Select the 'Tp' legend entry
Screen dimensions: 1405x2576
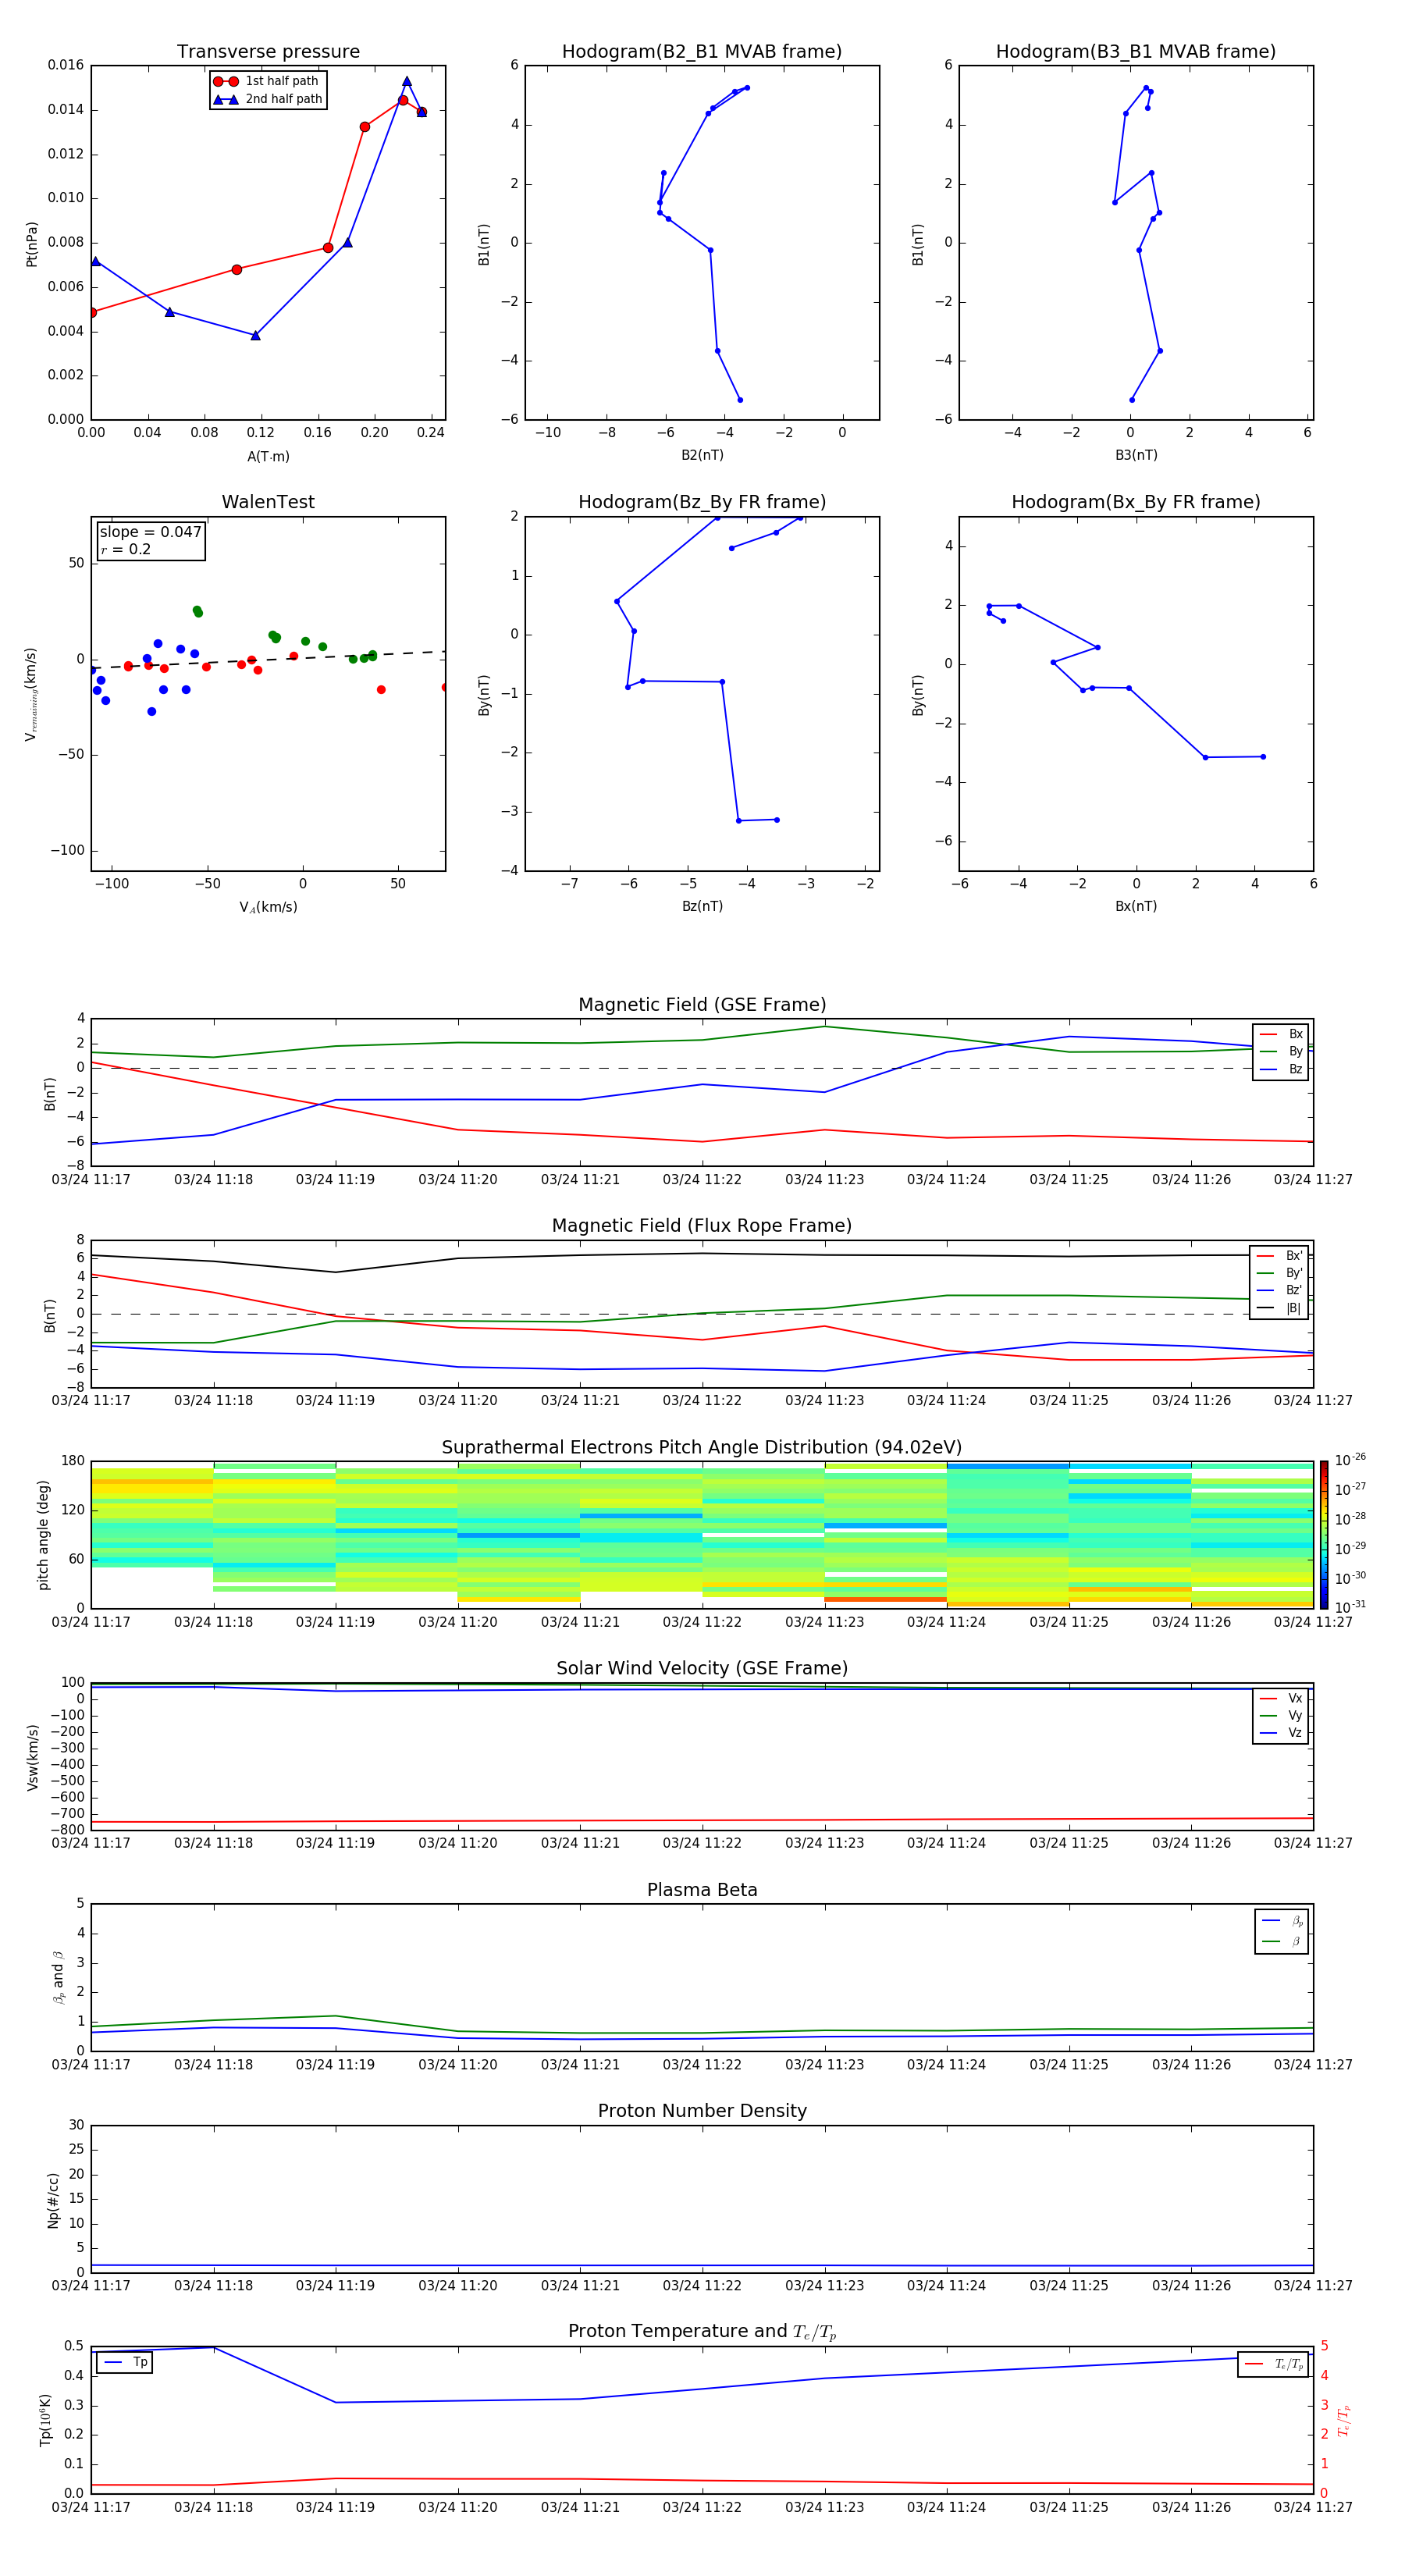(x=127, y=2362)
